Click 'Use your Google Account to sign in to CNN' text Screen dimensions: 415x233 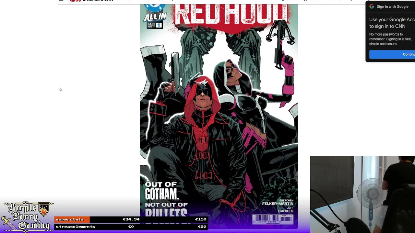point(392,23)
